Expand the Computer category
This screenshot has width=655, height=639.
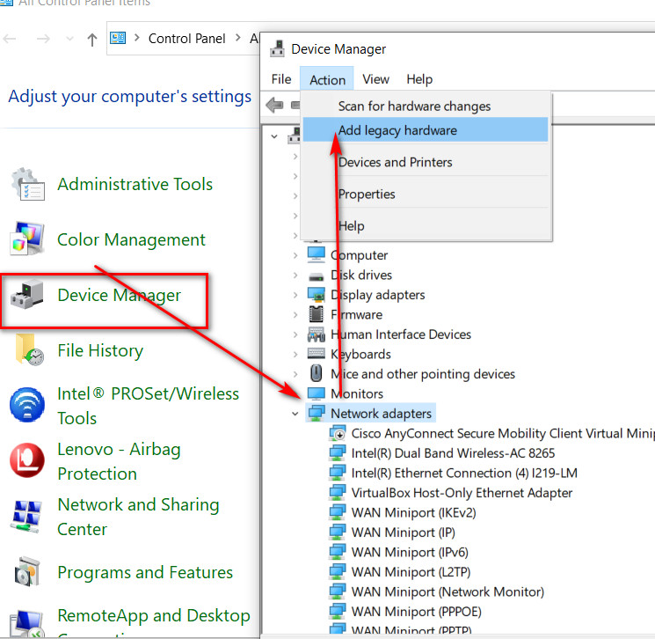tap(295, 255)
